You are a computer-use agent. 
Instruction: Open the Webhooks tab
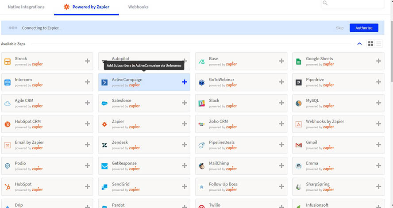[x=139, y=7]
